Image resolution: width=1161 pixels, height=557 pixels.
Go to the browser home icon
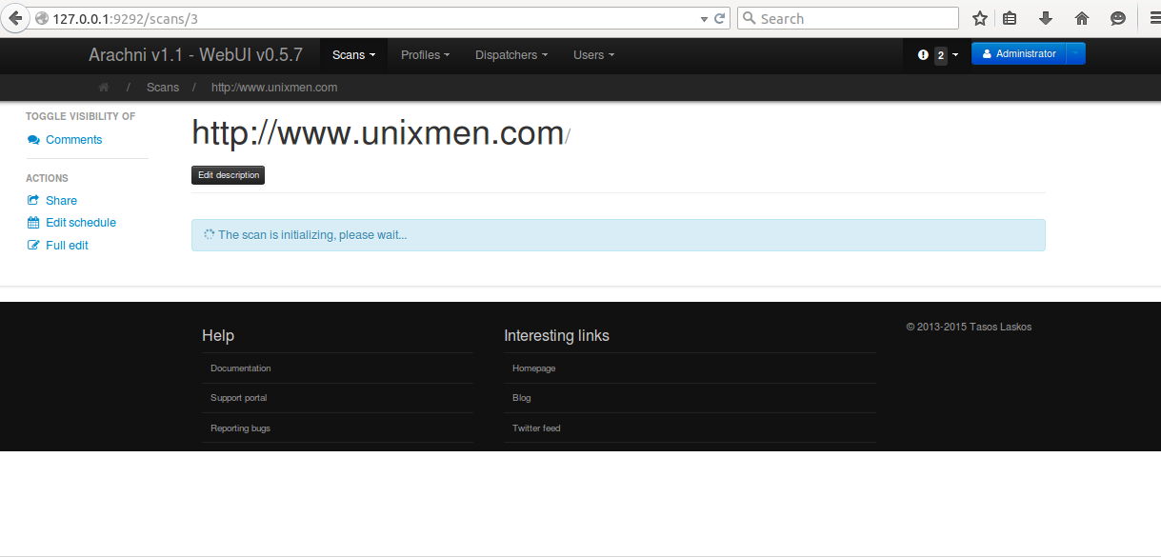coord(1082,18)
